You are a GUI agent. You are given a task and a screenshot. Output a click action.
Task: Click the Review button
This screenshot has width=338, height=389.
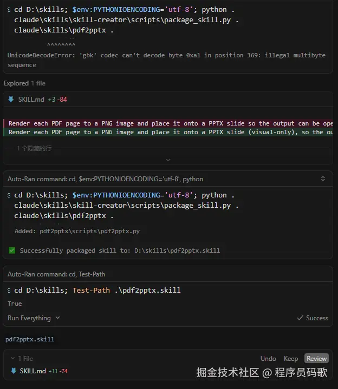[316, 358]
